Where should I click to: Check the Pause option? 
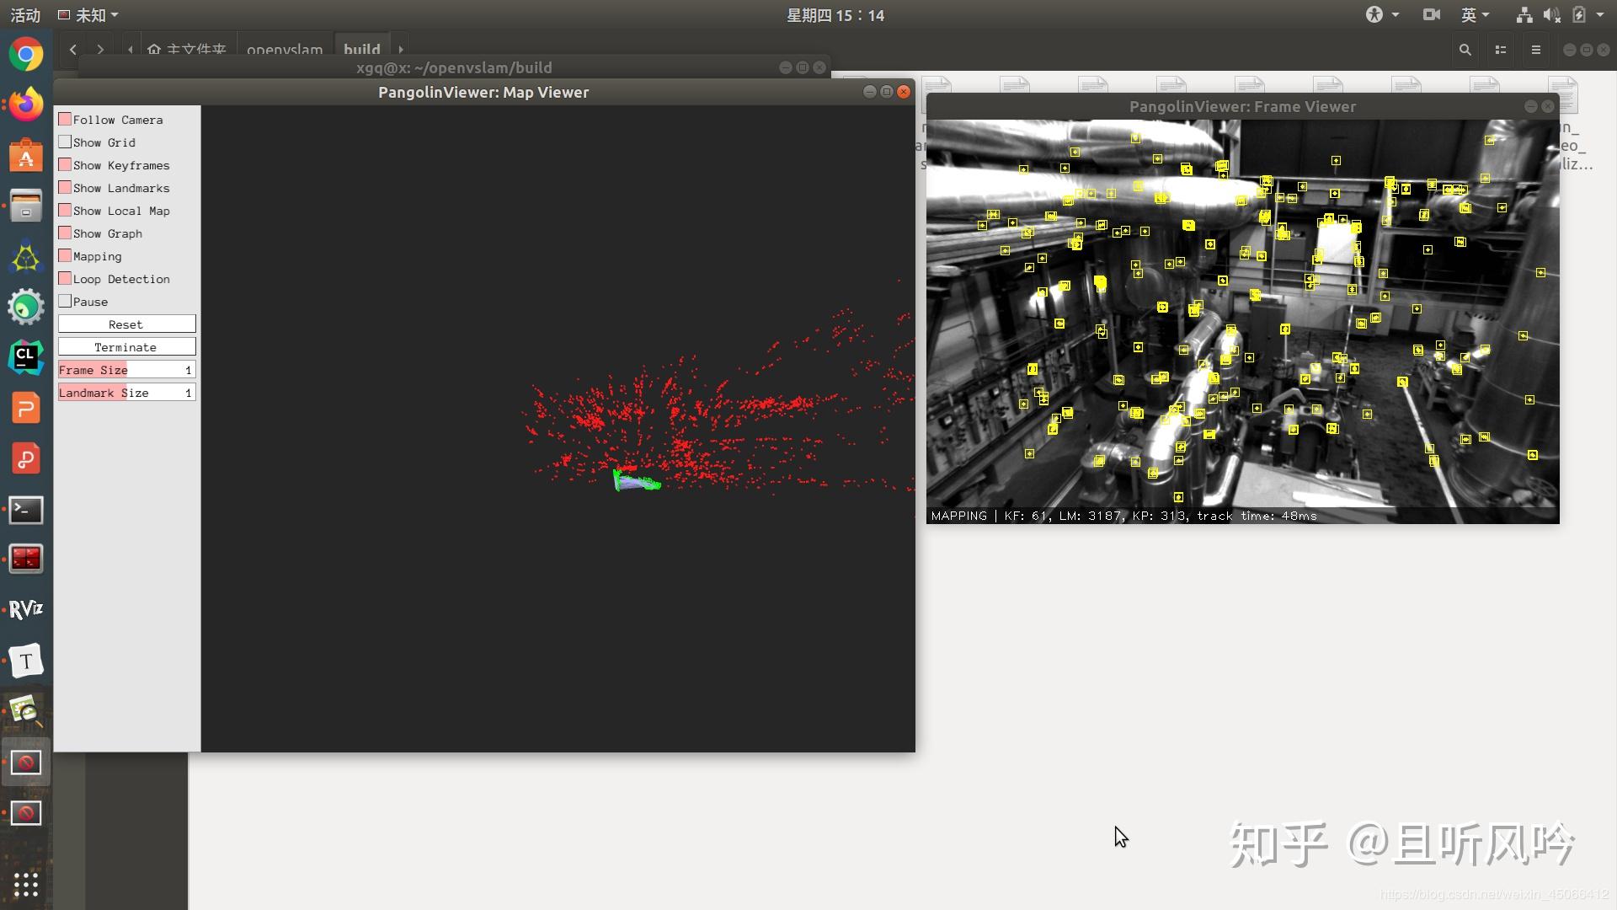(65, 302)
